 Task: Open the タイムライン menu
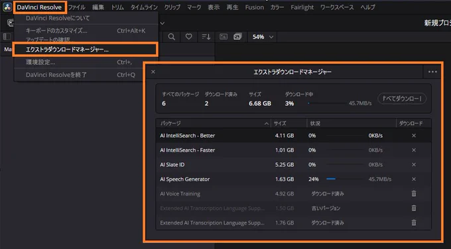point(144,7)
